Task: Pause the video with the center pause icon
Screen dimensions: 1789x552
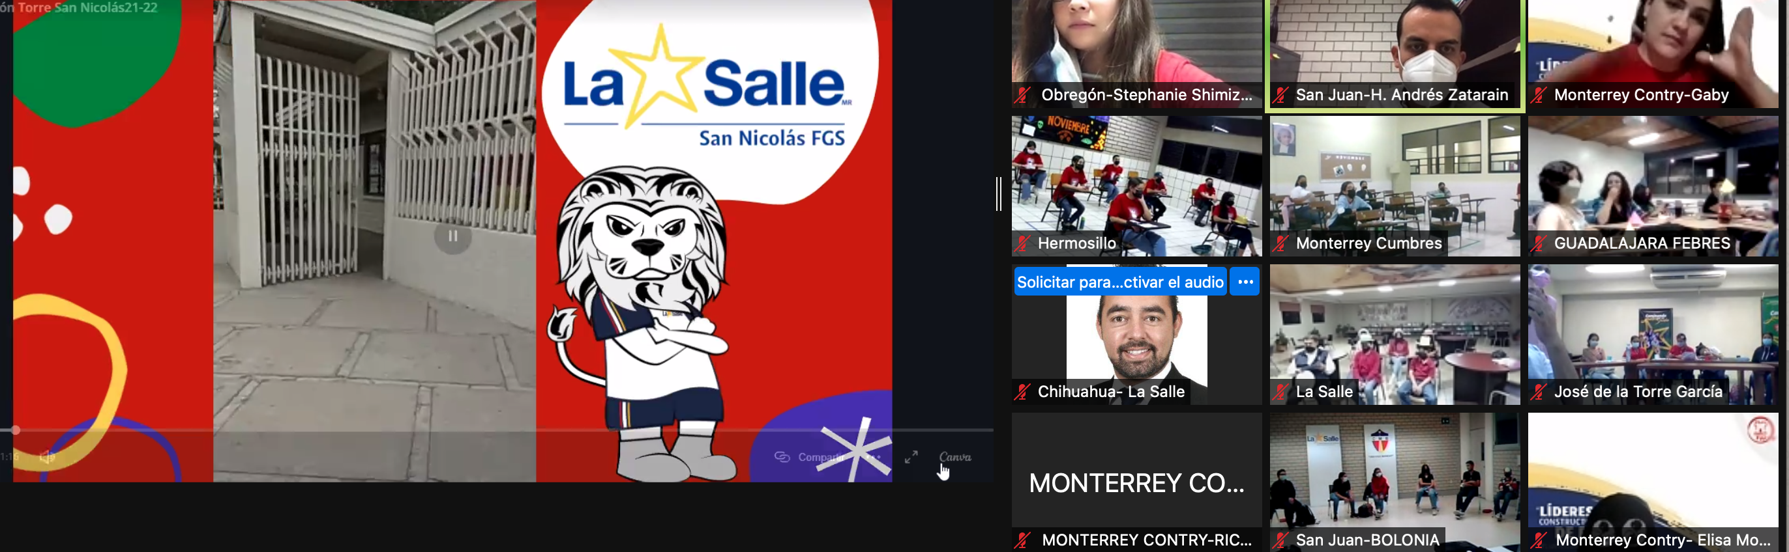Action: coord(452,236)
